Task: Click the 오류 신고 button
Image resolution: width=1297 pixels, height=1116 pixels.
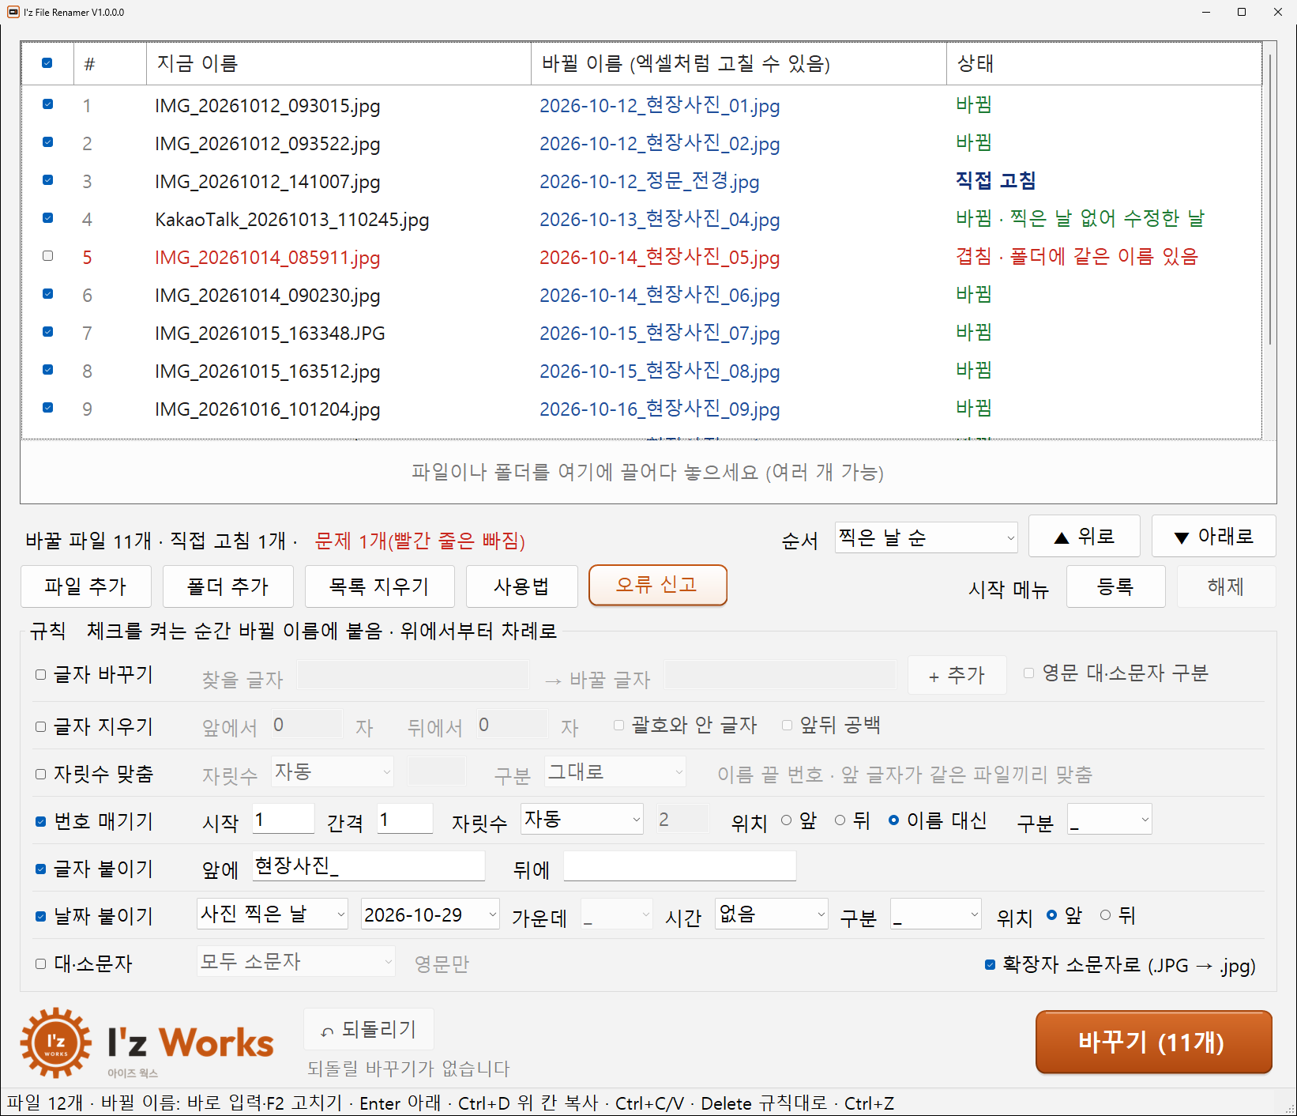Action: pos(657,585)
